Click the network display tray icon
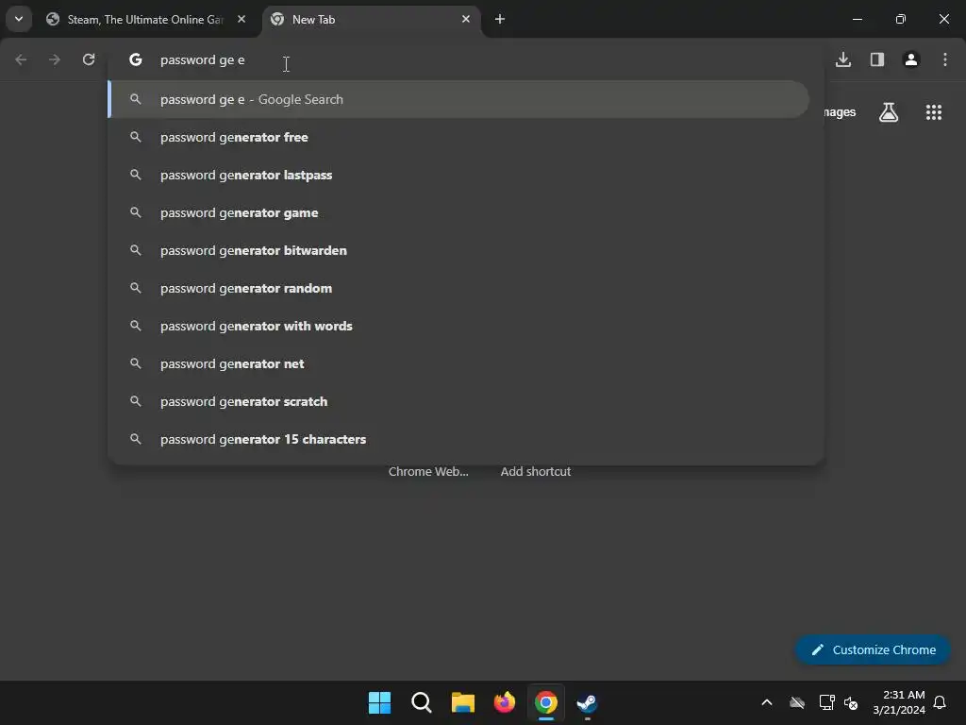Image resolution: width=966 pixels, height=725 pixels. 826,702
